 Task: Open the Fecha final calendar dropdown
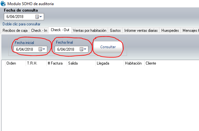tap(83, 49)
